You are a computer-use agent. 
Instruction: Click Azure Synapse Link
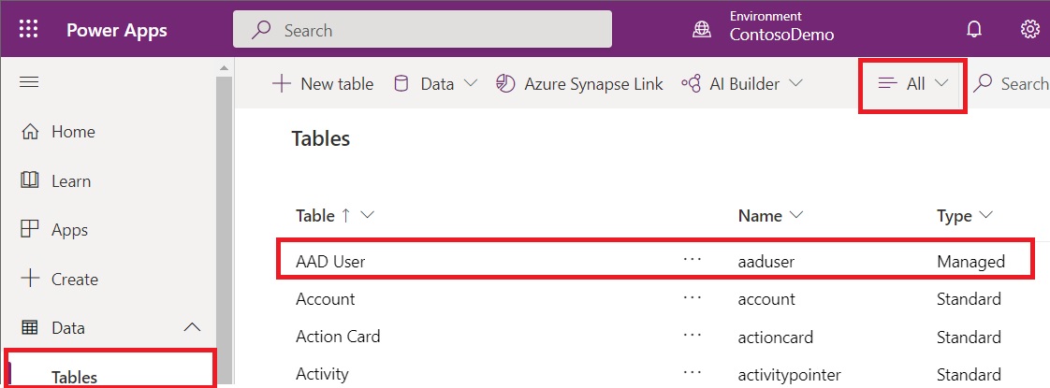[x=579, y=84]
